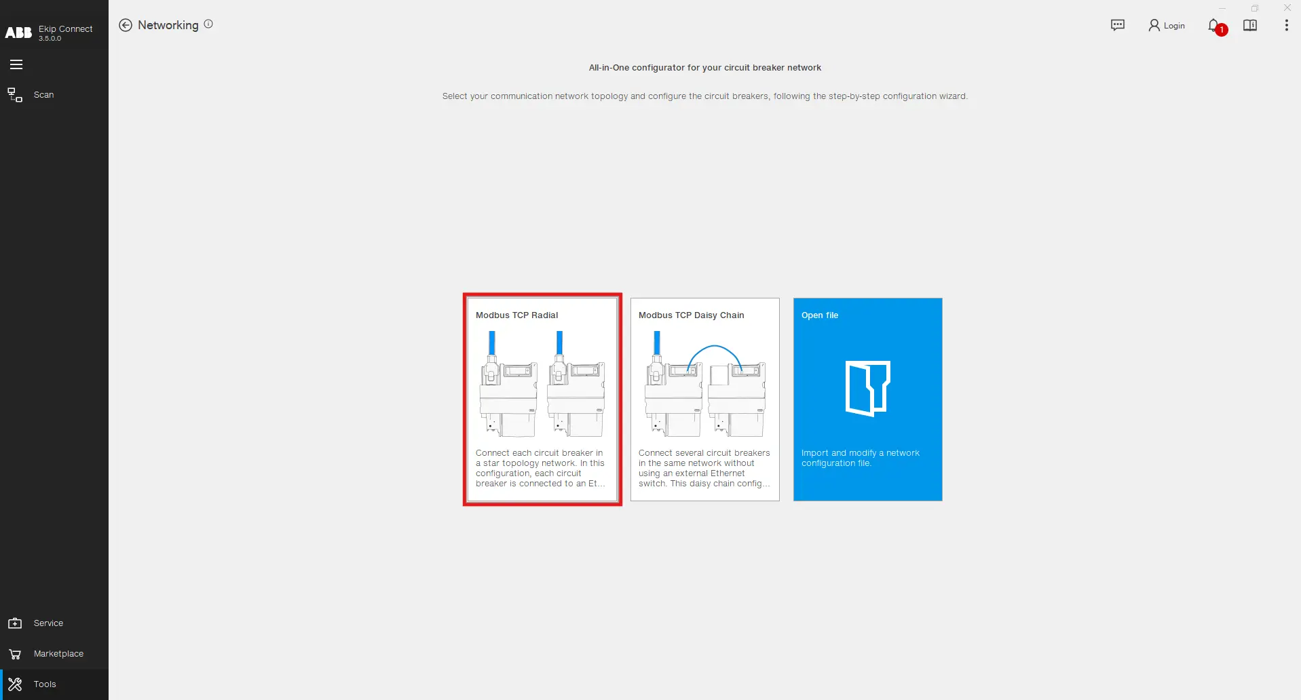Select the Modbus TCP Daisy Chain card

(x=704, y=400)
